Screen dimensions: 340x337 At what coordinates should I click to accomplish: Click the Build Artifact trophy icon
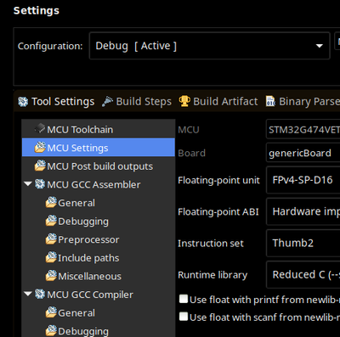tap(184, 101)
